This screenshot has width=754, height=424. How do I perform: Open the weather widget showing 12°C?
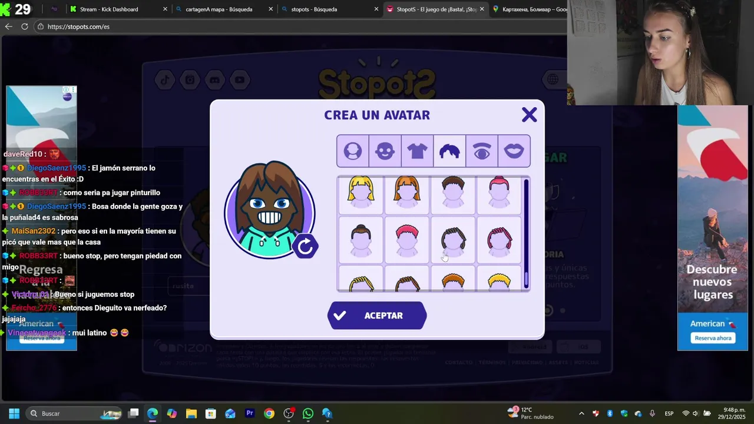tap(531, 413)
